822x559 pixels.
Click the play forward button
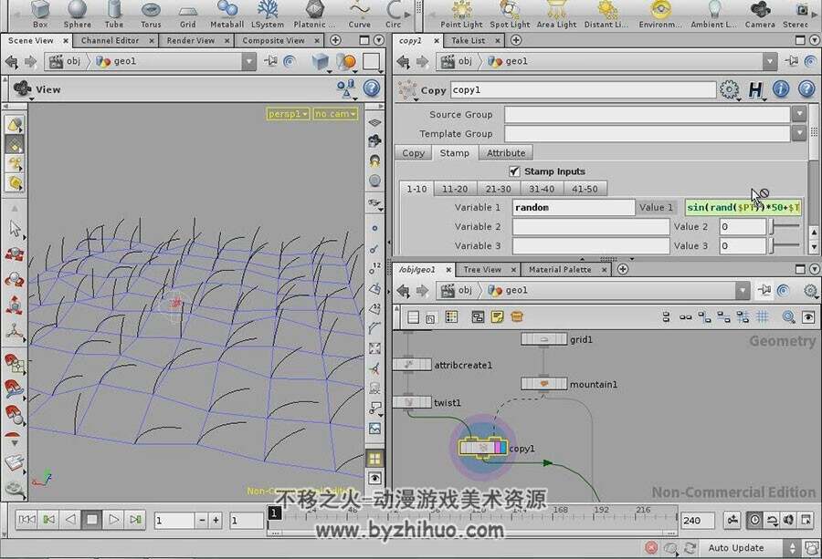pyautogui.click(x=113, y=519)
